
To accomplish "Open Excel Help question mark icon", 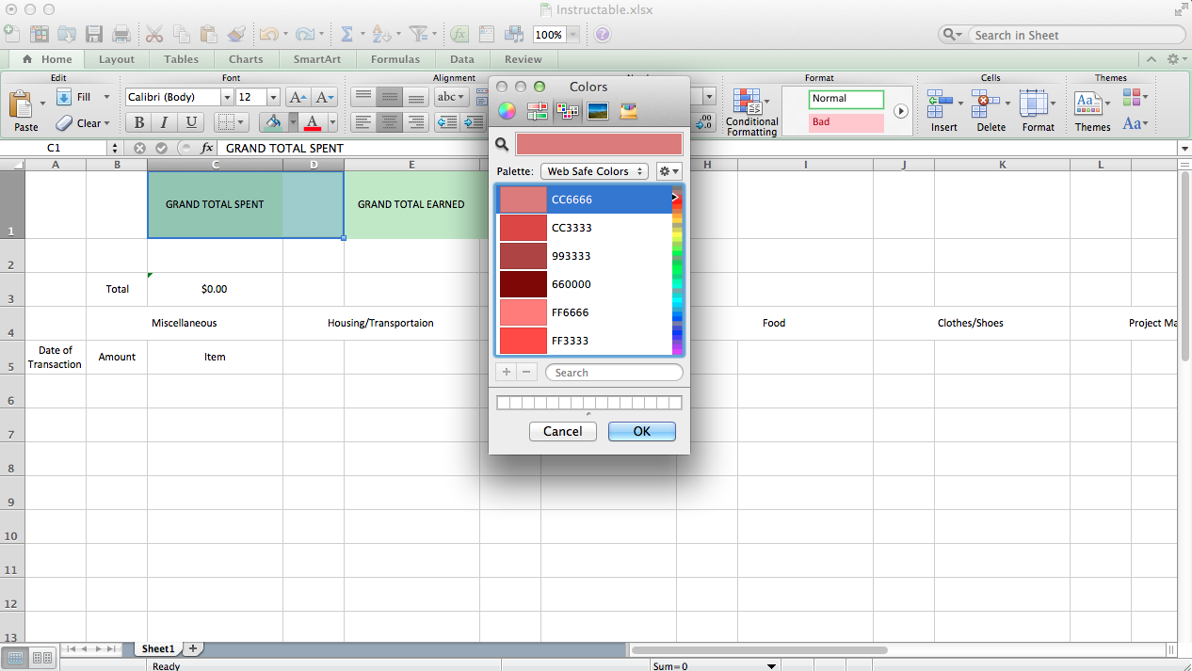I will [603, 35].
